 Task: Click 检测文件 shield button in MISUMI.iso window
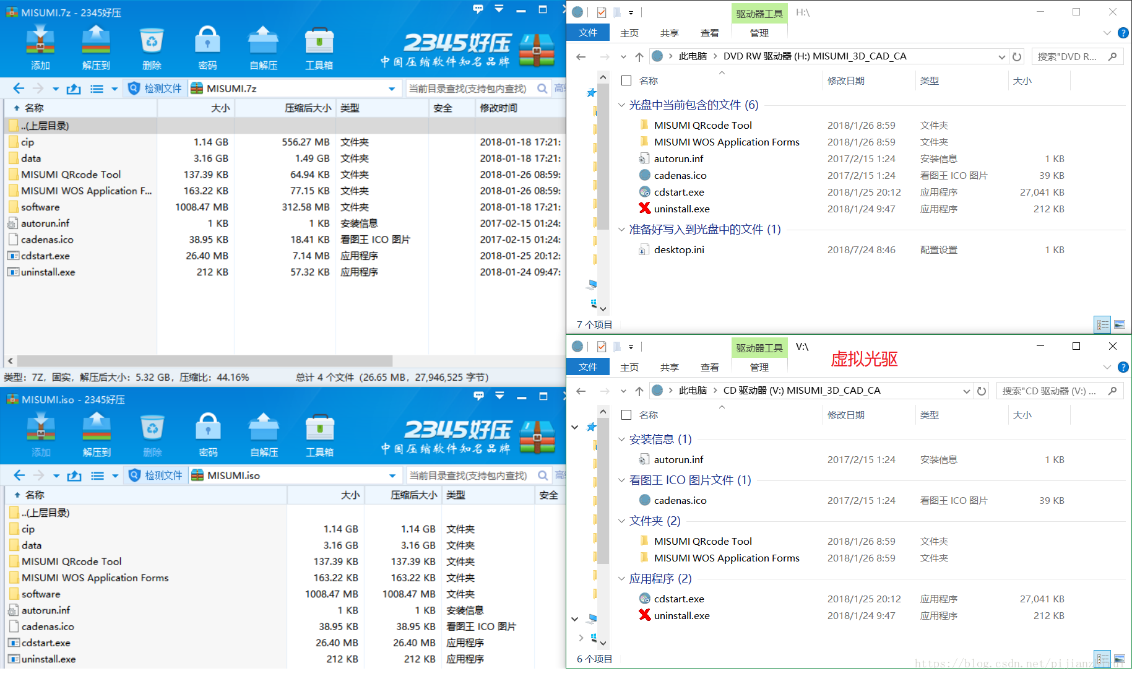click(155, 475)
